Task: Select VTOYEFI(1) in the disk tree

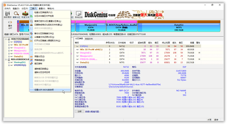Action: pos(20,65)
